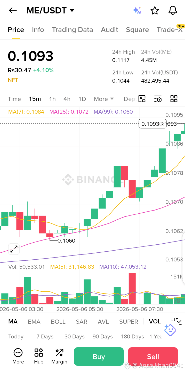Select the 180 Days performance column

pos(132,337)
